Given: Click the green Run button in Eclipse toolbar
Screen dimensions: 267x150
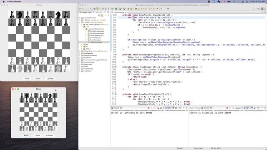Looking at the screenshot, I should click(116, 9).
